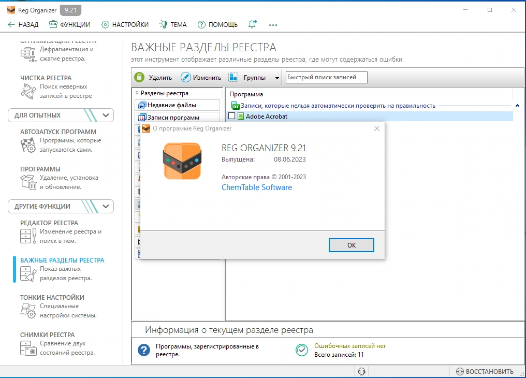Click the Дефрагментация и сжатие реестра icon
The height and width of the screenshot is (378, 526).
click(28, 54)
